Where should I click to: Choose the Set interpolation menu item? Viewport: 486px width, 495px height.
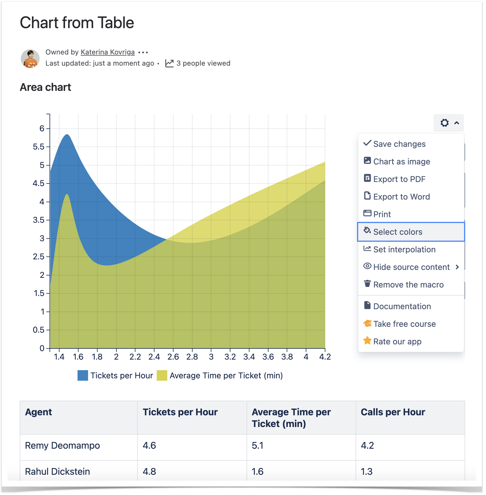pos(404,249)
